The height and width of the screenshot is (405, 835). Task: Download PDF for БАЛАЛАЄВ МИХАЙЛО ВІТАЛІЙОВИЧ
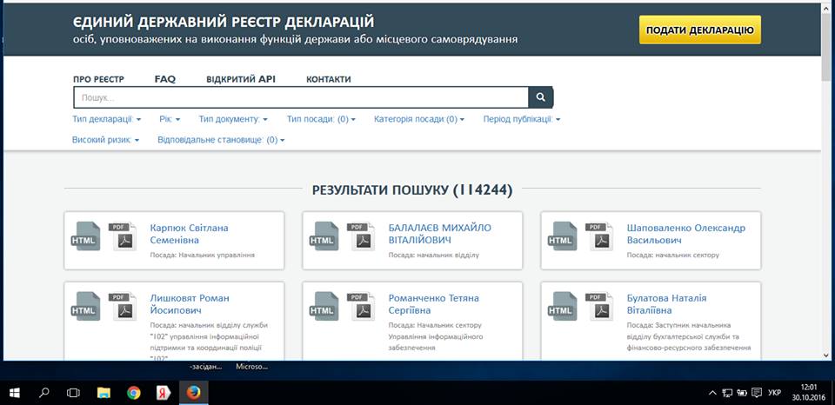point(362,236)
